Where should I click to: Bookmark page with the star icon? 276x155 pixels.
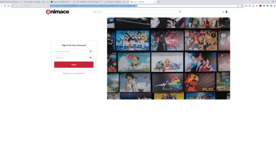(241, 6)
